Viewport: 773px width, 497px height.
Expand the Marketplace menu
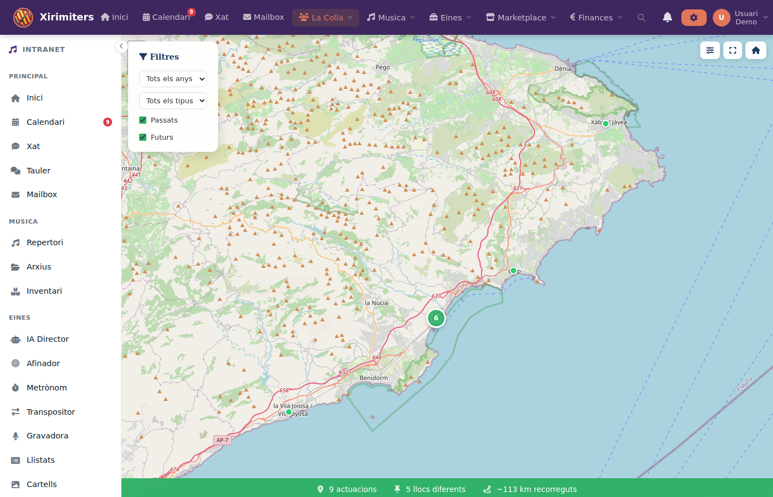pyautogui.click(x=520, y=17)
